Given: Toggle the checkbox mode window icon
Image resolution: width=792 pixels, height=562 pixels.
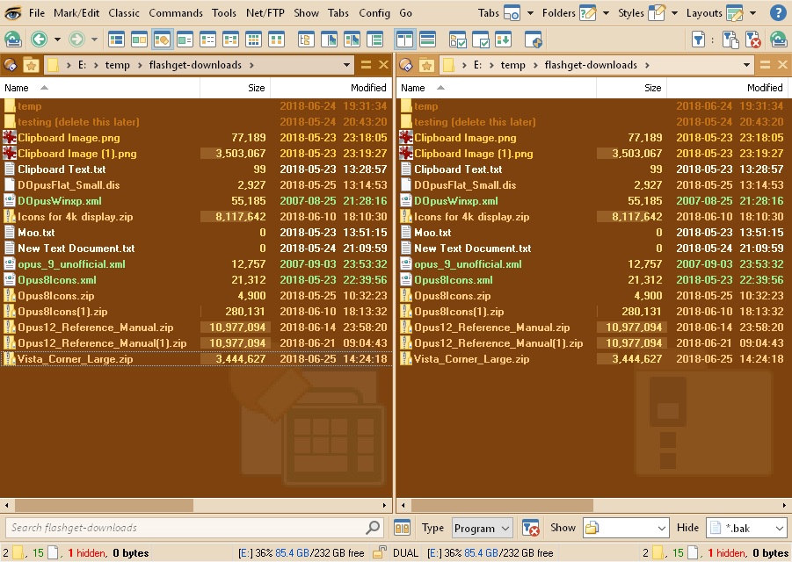Looking at the screenshot, I should pyautogui.click(x=480, y=40).
